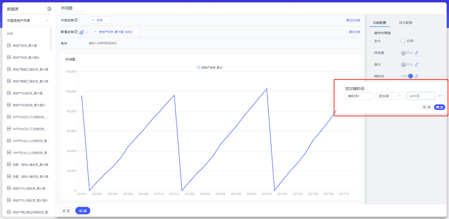Switch to the 样式配置 tab
This screenshot has width=449, height=219.
405,23
